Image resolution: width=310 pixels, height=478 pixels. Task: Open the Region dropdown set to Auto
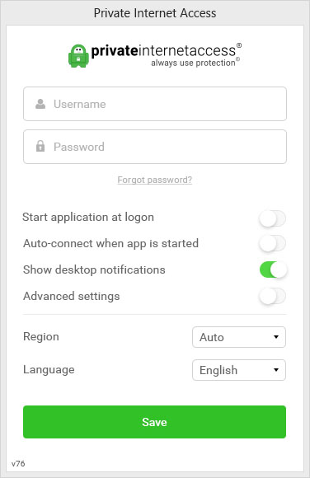[x=239, y=337]
